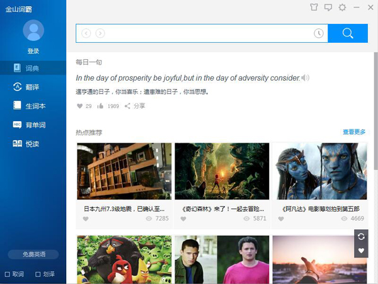378x284 pixels.
Task: Open settings gear in title bar
Action: 343,8
